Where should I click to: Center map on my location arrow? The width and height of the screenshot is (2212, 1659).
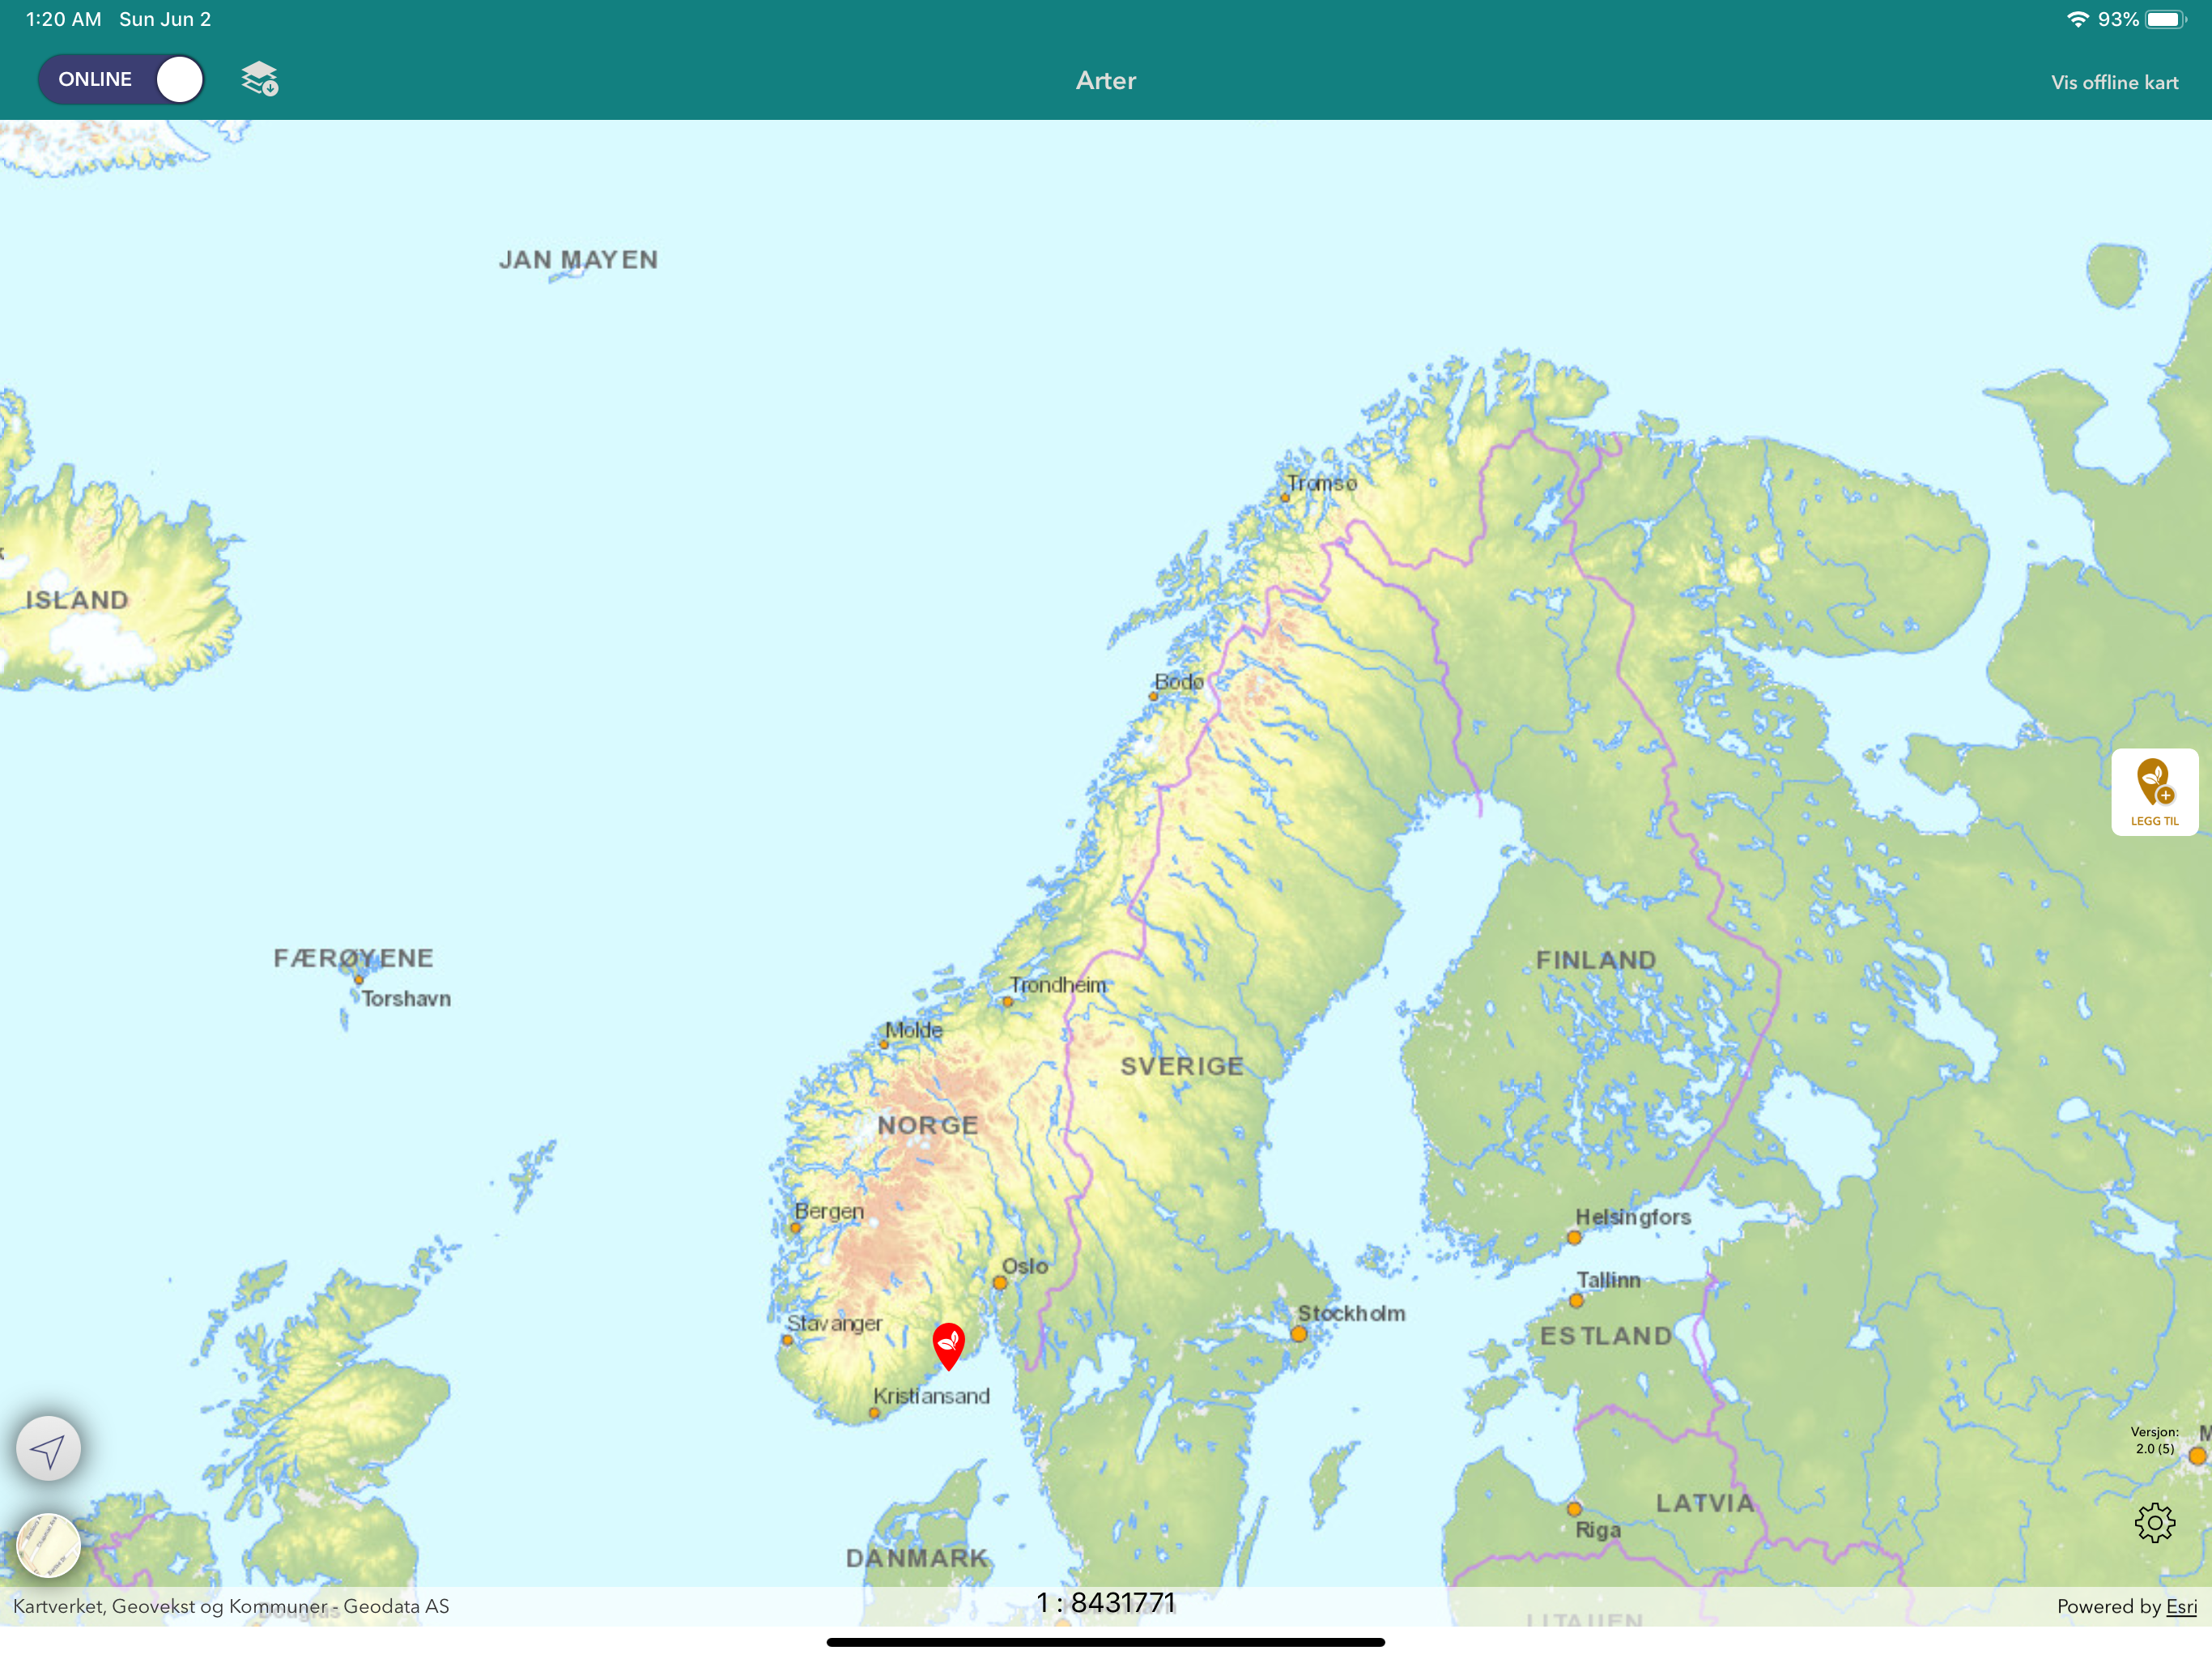48,1448
